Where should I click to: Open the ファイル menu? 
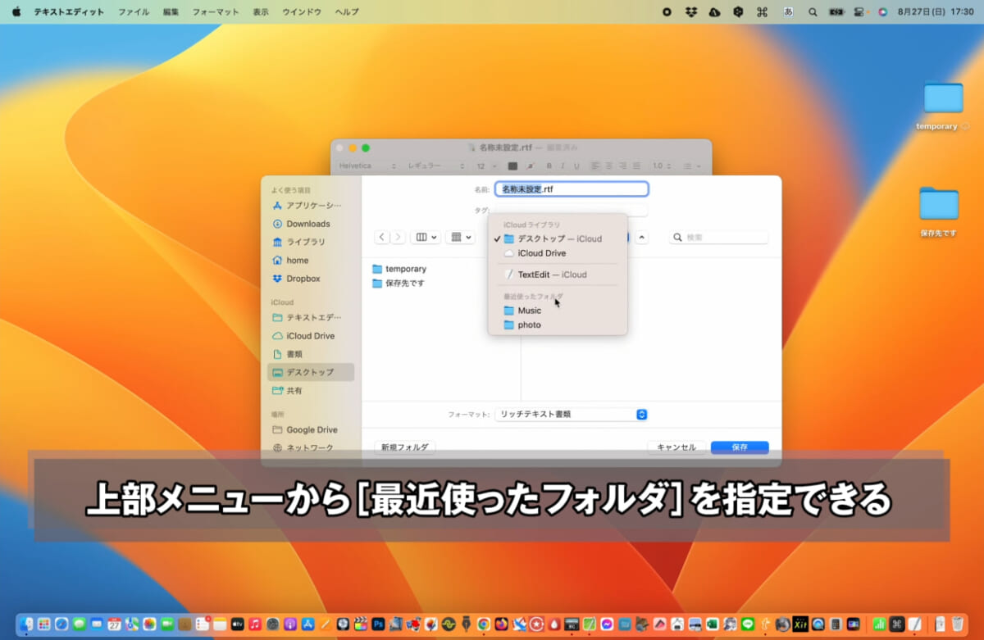pyautogui.click(x=134, y=11)
